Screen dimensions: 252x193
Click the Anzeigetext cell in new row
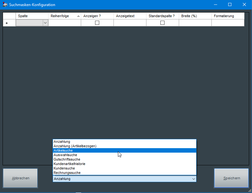click(x=130, y=23)
